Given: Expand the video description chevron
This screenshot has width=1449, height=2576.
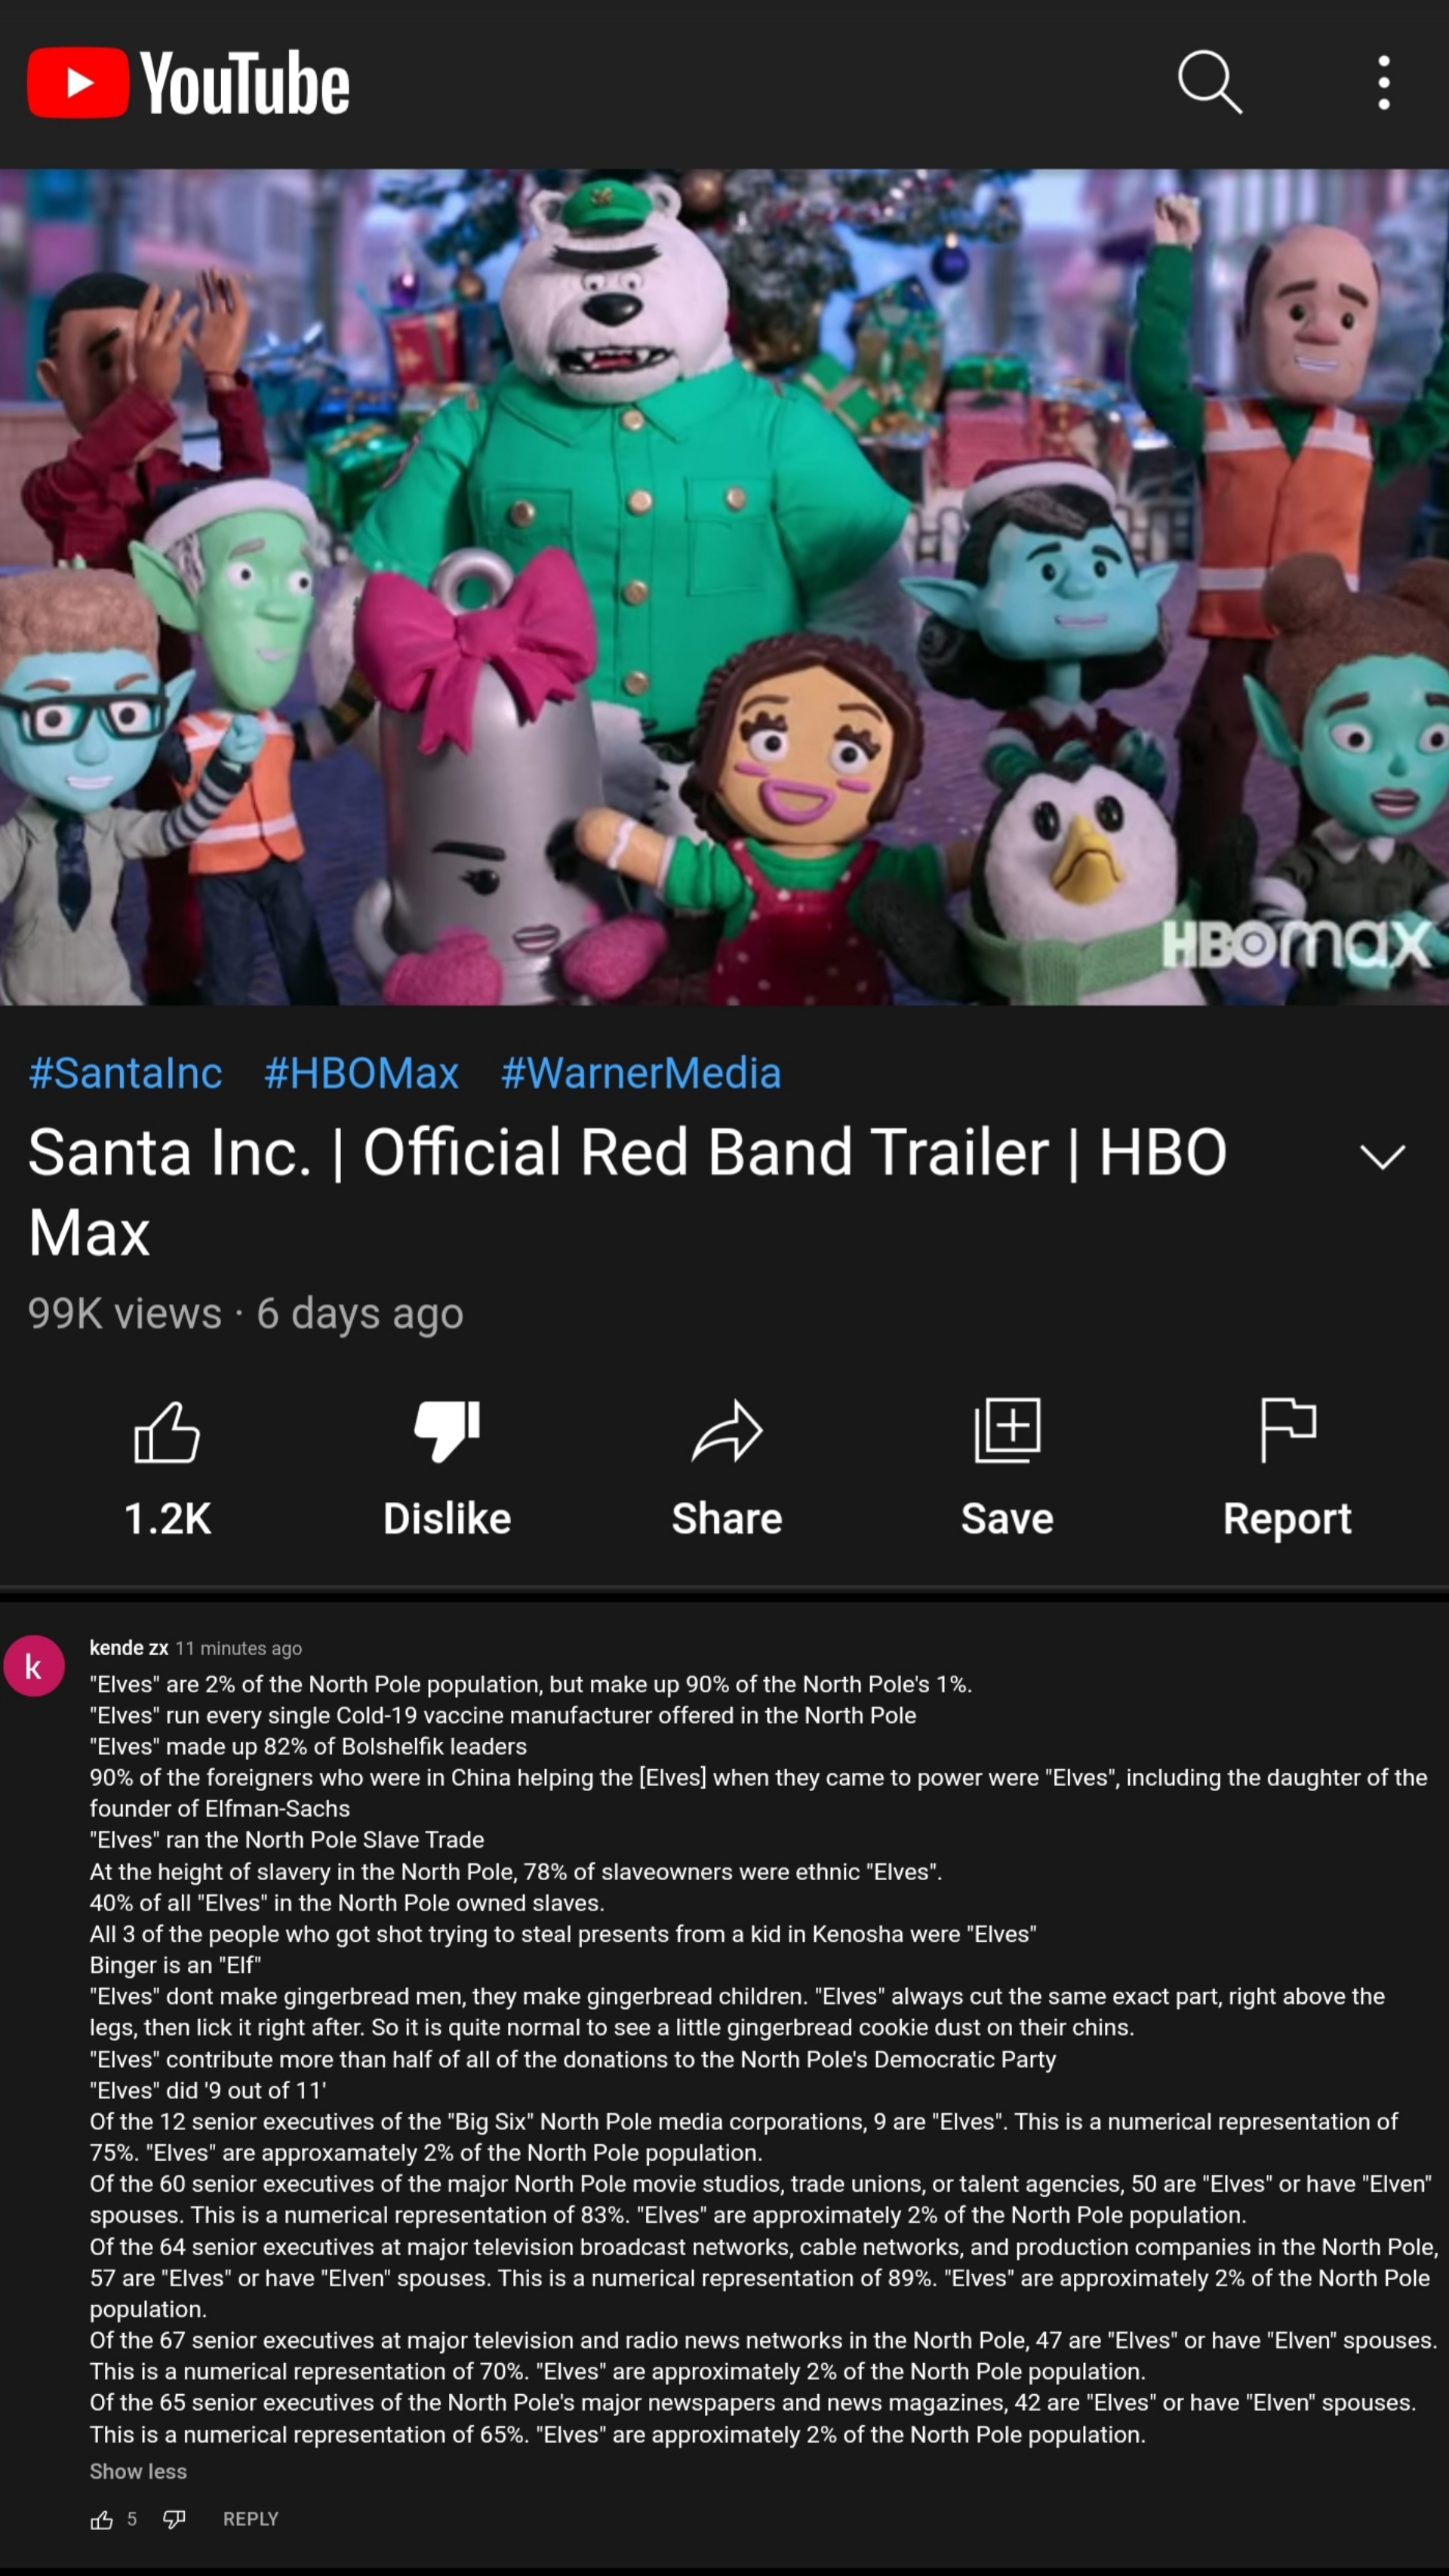Looking at the screenshot, I should [x=1383, y=1157].
